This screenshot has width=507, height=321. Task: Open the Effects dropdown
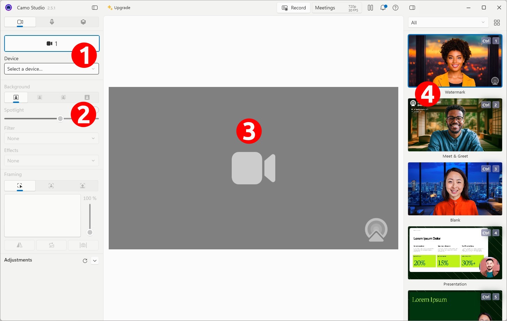(x=51, y=160)
